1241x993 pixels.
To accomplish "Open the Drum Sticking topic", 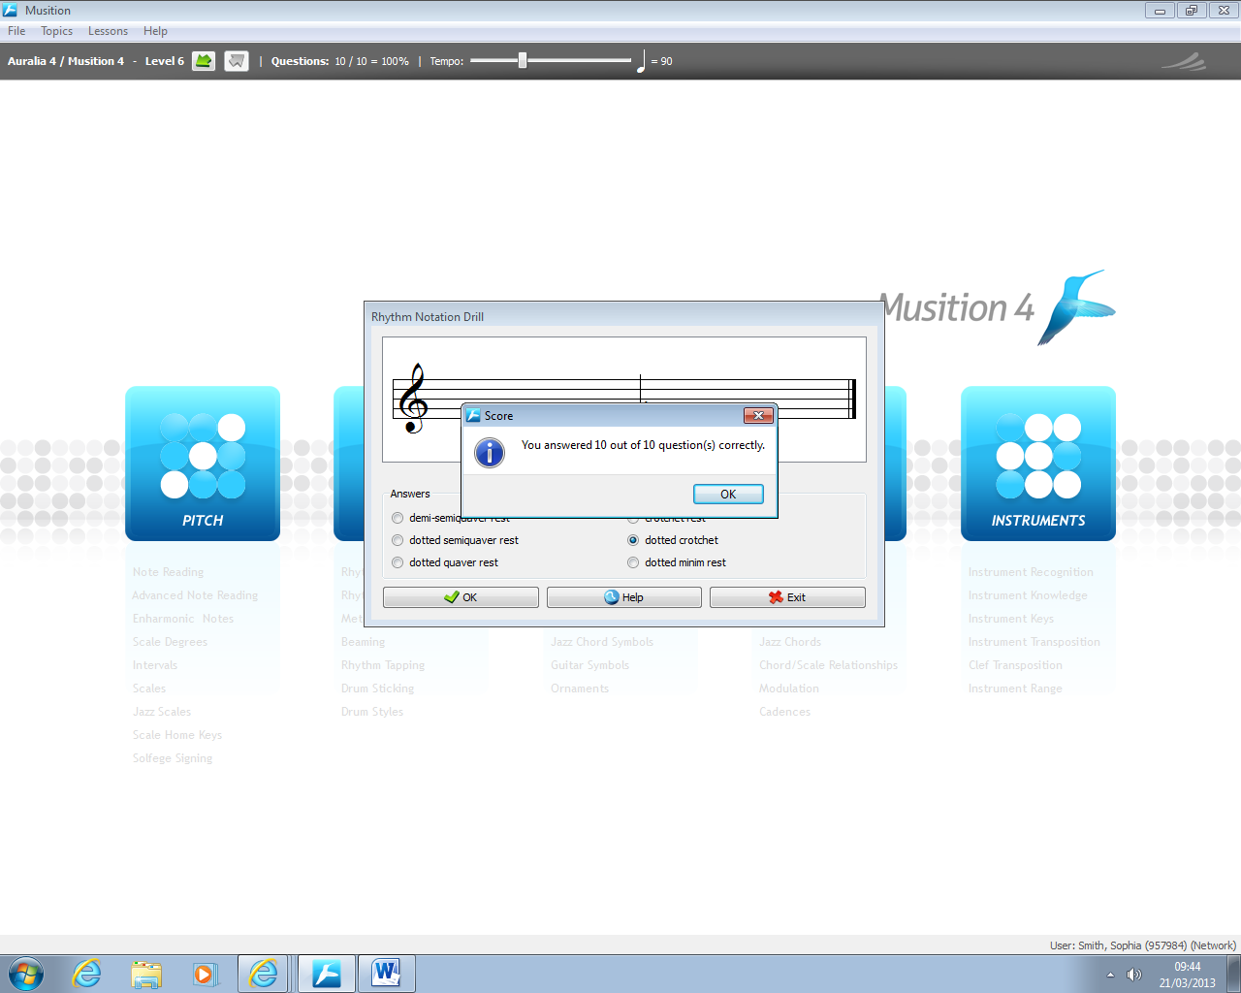I will click(377, 689).
